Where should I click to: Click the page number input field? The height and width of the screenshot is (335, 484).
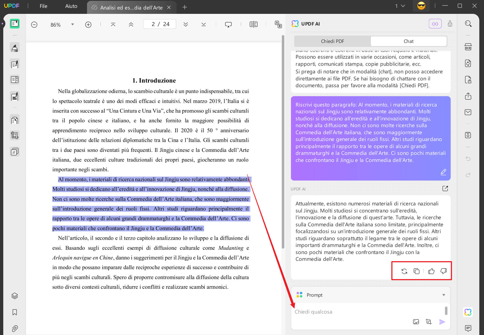160,24
